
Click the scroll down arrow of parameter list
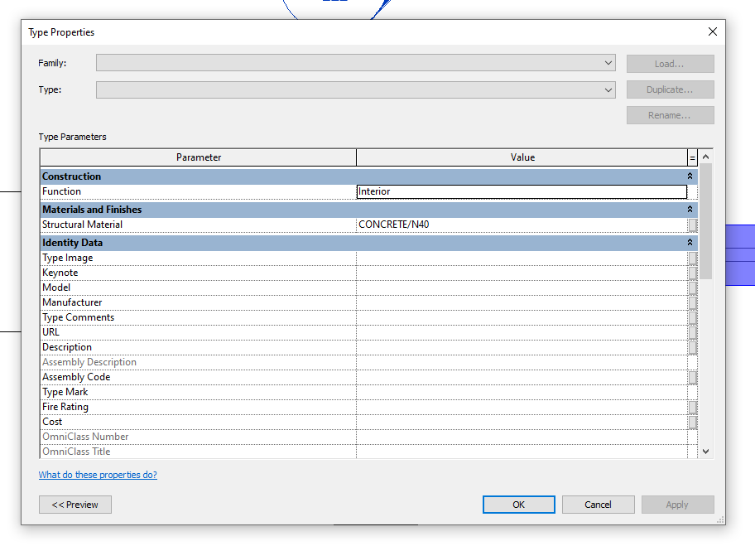pos(706,452)
